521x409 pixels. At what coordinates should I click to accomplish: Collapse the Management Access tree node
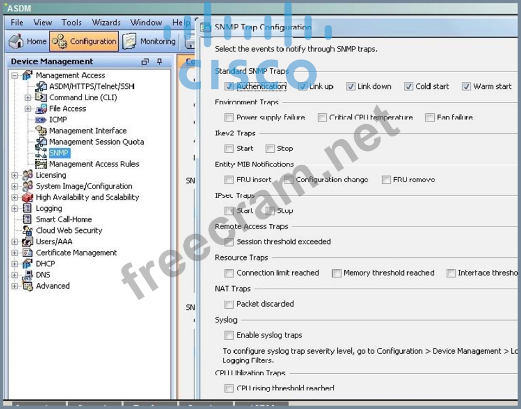(x=15, y=75)
